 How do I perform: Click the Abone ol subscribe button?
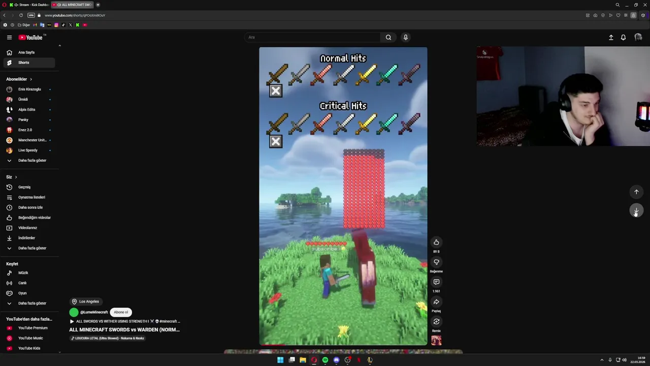coord(121,312)
